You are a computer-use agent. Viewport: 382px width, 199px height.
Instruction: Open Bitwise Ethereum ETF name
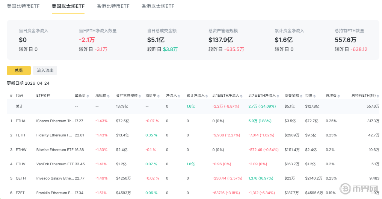tap(55, 150)
